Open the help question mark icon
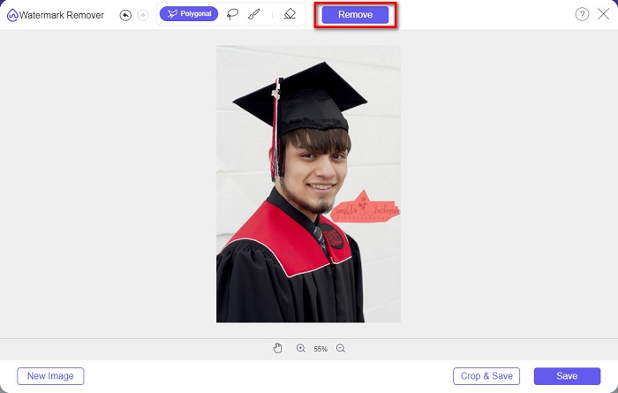 (x=582, y=14)
